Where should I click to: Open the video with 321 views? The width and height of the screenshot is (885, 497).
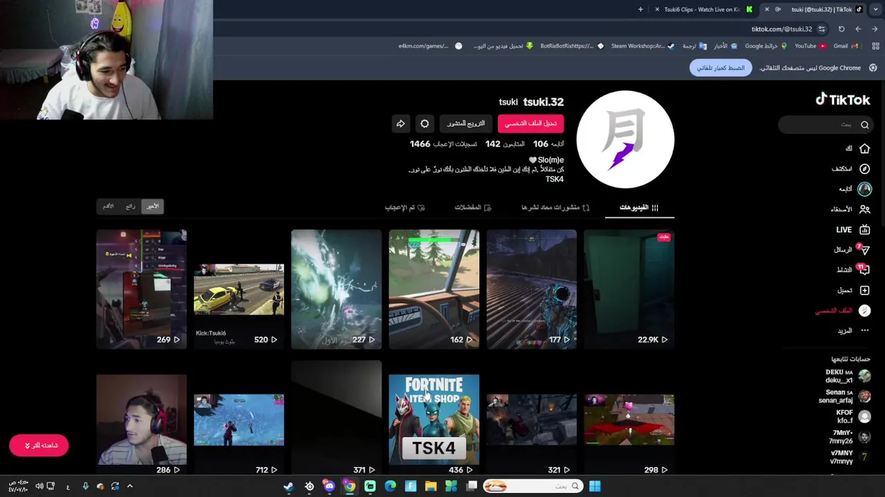point(531,420)
